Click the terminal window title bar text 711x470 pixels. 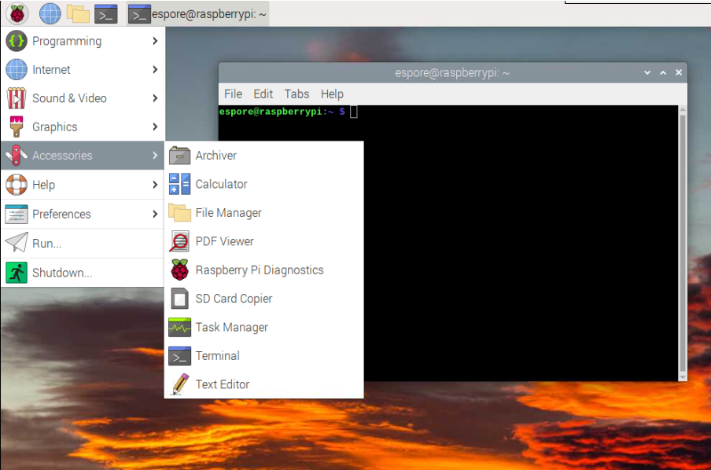(x=452, y=72)
